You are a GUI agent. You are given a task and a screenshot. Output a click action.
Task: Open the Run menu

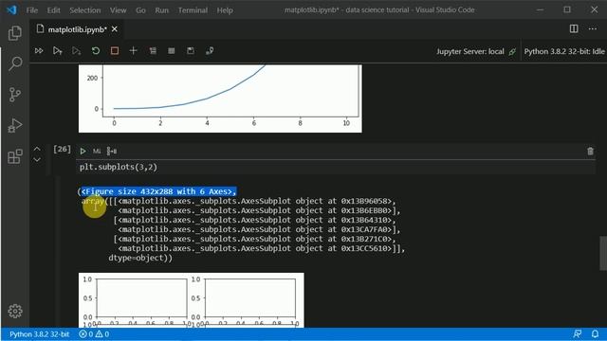coord(162,10)
